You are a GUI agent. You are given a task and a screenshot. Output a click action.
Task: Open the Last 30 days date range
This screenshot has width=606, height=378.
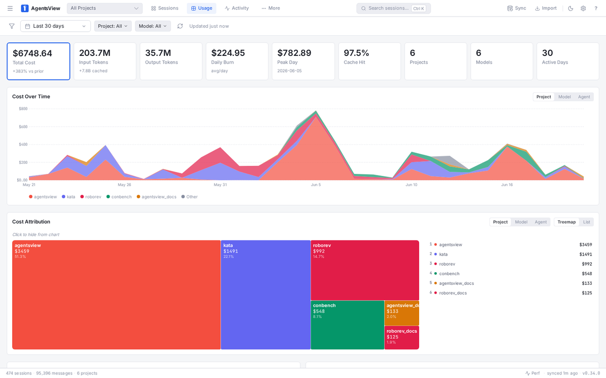(56, 26)
